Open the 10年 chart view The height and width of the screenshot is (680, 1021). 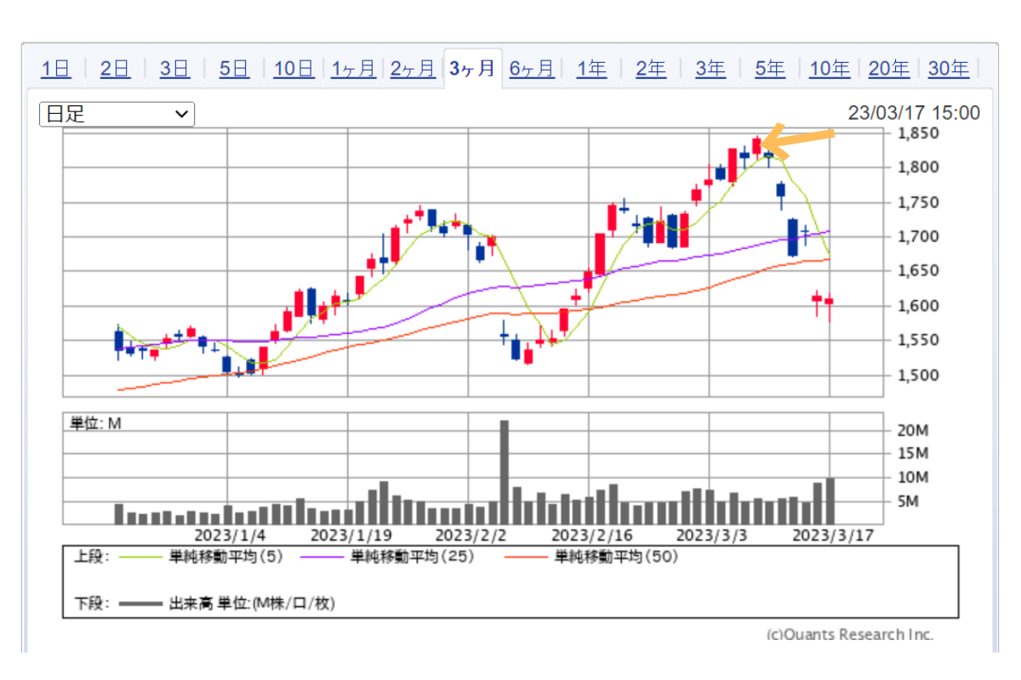click(x=830, y=69)
